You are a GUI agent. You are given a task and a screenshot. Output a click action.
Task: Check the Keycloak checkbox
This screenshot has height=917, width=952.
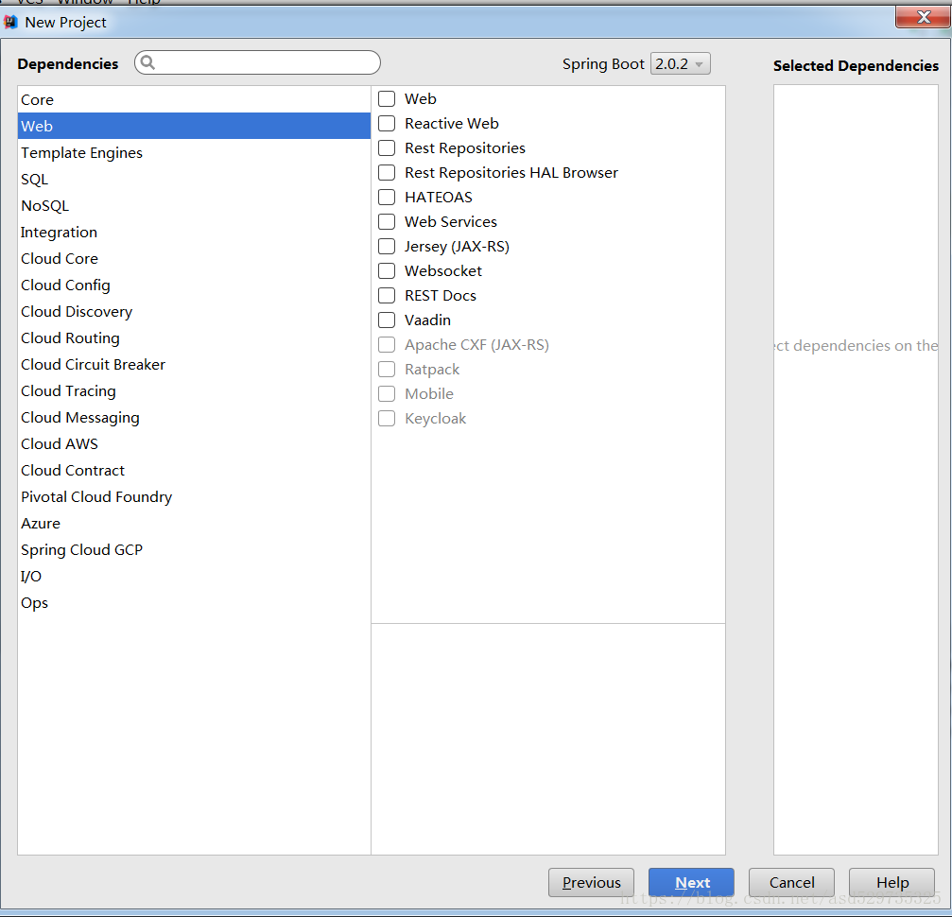click(x=387, y=419)
